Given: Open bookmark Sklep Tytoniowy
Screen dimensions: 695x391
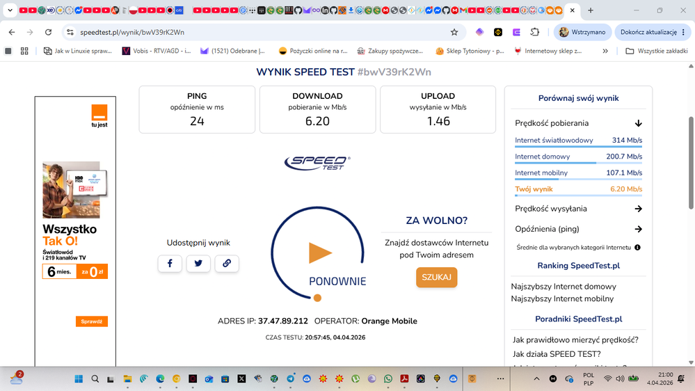Looking at the screenshot, I should coord(470,51).
